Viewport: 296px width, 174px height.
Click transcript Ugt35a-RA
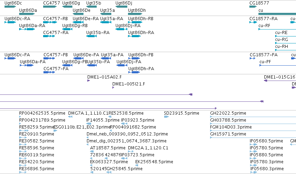click(106, 22)
